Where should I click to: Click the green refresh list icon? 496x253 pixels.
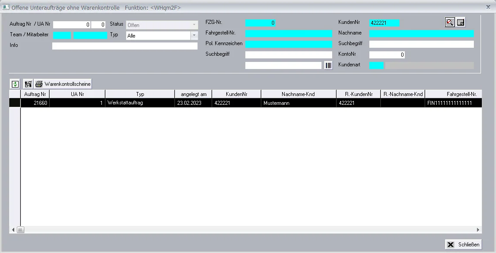tap(15, 84)
